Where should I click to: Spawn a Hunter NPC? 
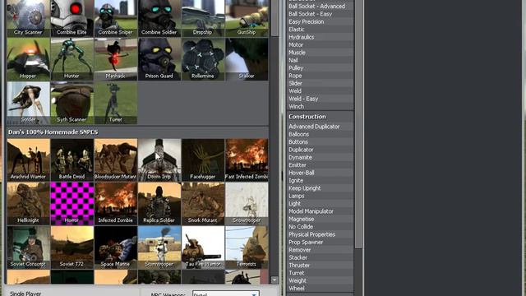click(x=72, y=59)
